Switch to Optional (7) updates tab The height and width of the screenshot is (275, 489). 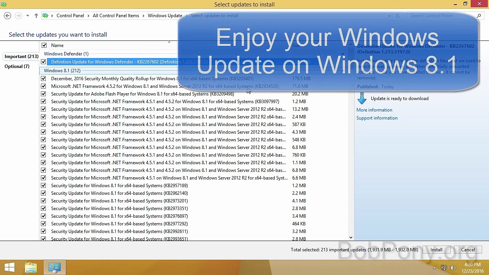[17, 66]
